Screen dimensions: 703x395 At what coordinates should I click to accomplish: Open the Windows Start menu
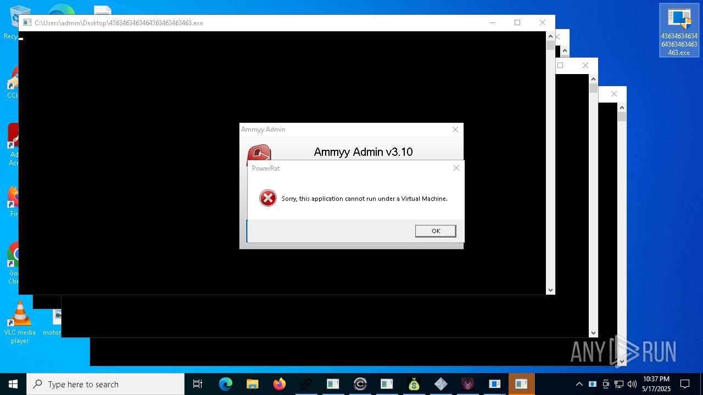(x=13, y=384)
